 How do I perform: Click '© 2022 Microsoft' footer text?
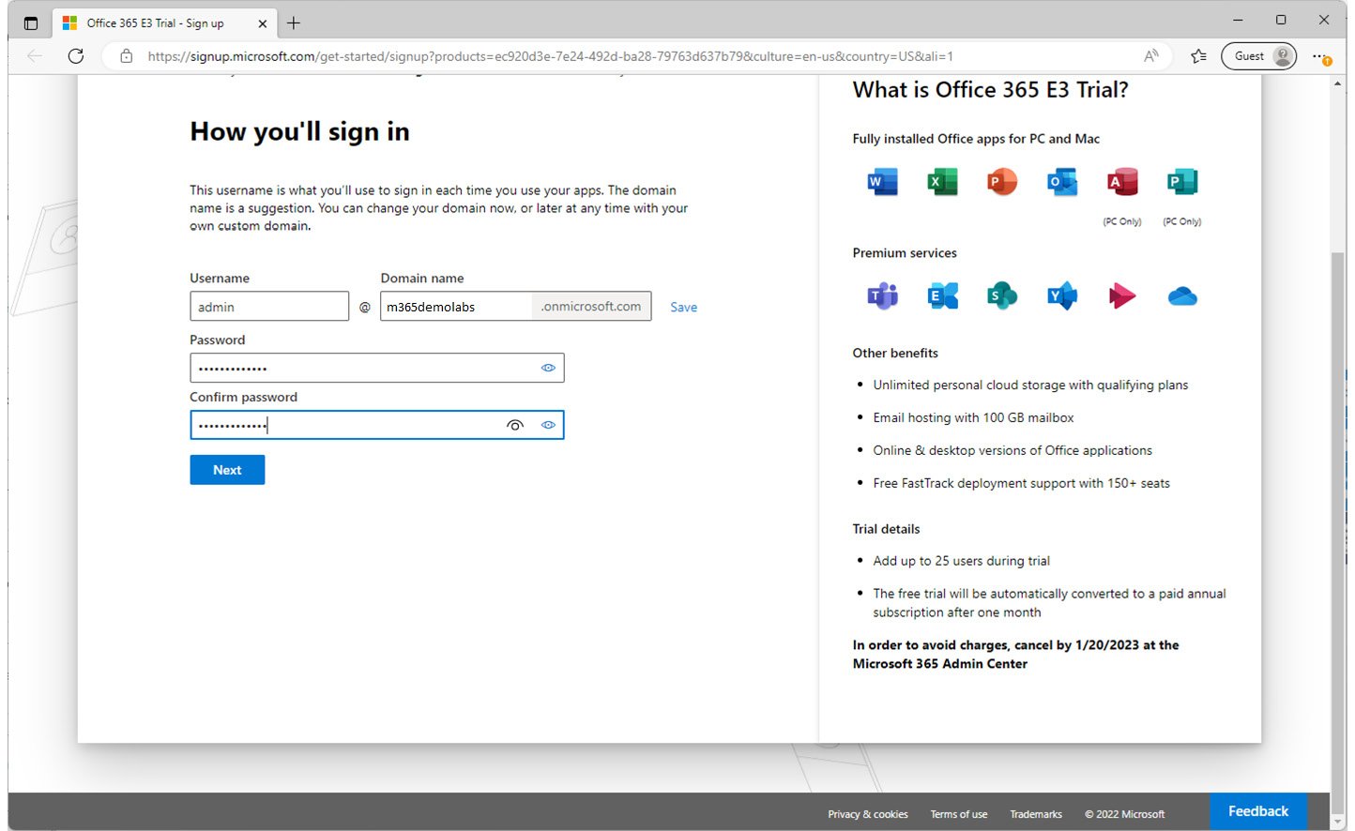click(1124, 814)
